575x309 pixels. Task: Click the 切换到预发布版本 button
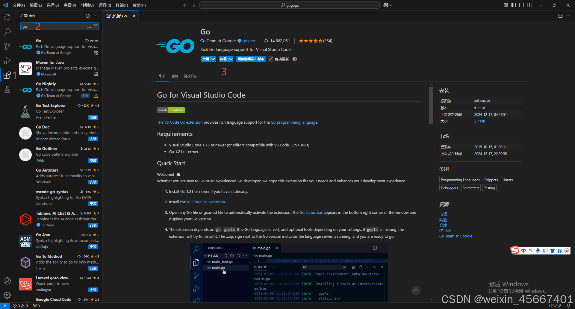[251, 59]
